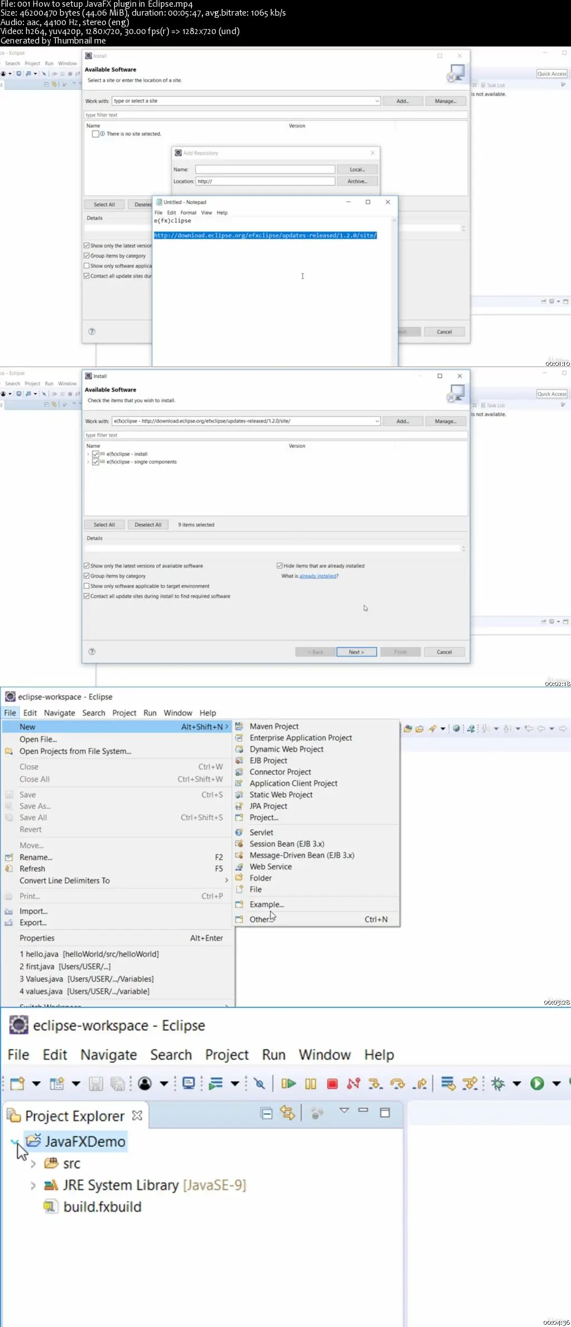Select recent file 1 hello.java in the File menu
This screenshot has height=1327, width=571.
[89, 954]
